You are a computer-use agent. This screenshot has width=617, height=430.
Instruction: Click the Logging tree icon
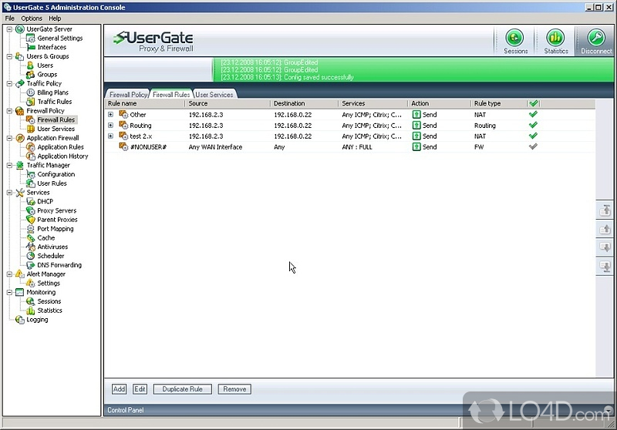[20, 320]
